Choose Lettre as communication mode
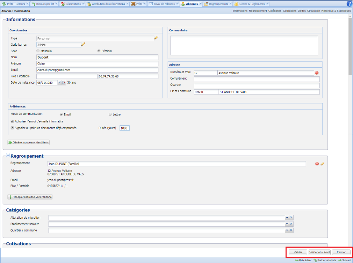This screenshot has height=263, width=353. 110,114
